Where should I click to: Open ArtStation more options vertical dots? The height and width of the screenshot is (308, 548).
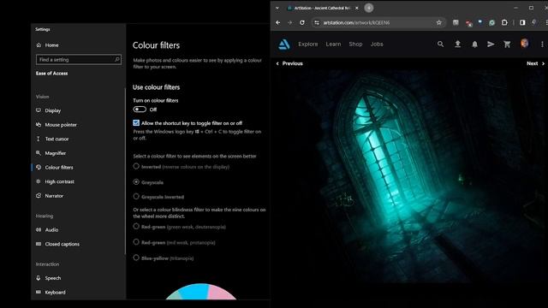point(542,44)
